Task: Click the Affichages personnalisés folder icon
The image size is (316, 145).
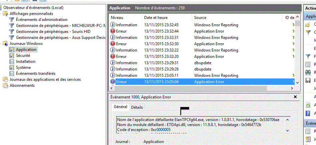Action: [x=5, y=14]
